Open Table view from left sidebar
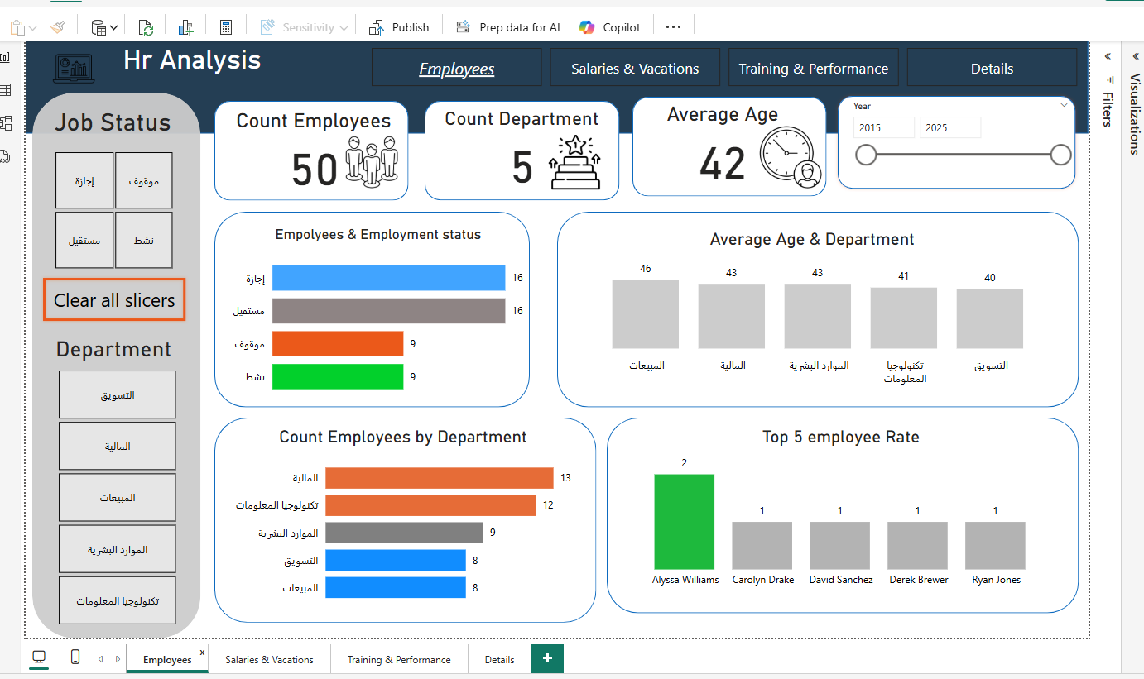1144x679 pixels. (6, 90)
